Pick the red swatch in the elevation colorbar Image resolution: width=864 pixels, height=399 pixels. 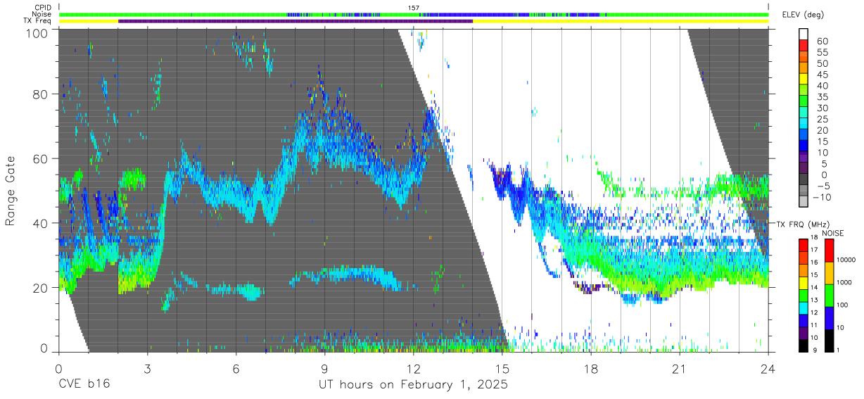[805, 46]
